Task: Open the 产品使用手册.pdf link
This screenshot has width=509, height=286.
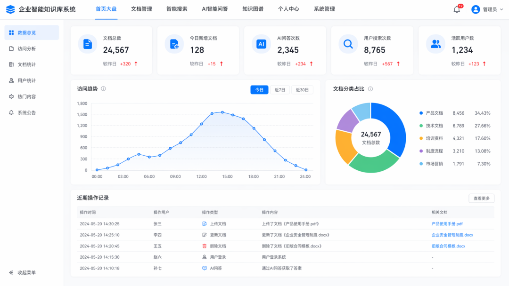Action: 447,224
